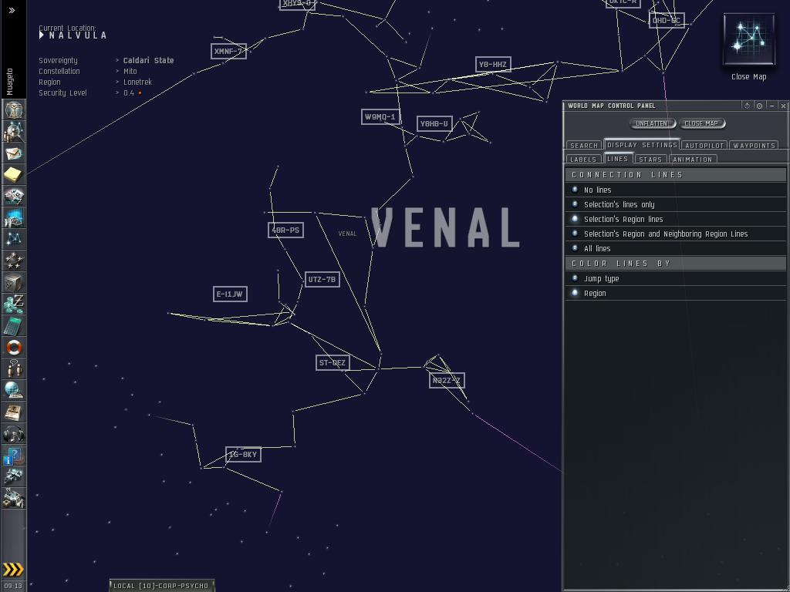Open the Fitting icon below the notepad
This screenshot has width=790, height=592.
14,197
